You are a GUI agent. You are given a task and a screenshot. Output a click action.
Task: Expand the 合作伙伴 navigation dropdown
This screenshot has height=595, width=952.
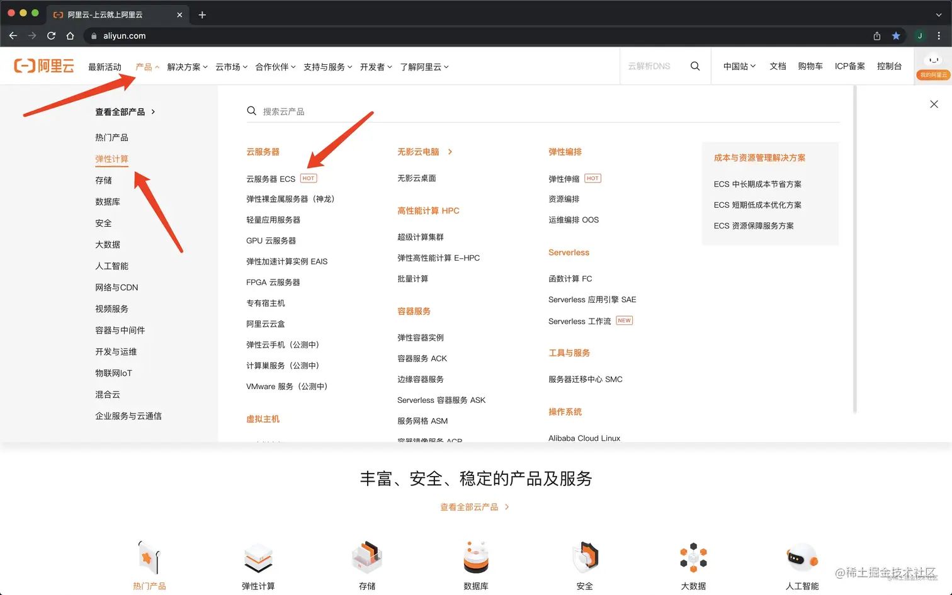275,67
